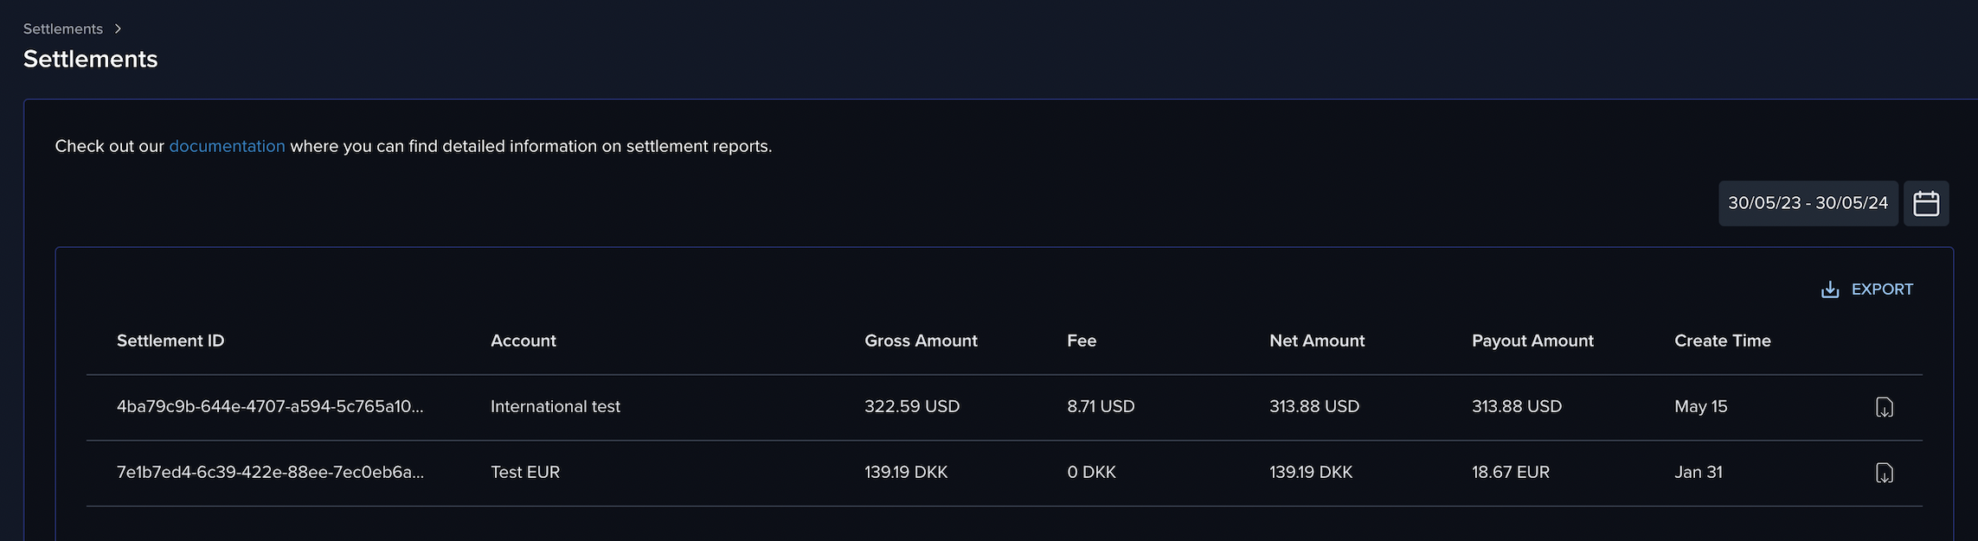Select settlement ID starting with 7e1b7ed4
Image resolution: width=1978 pixels, height=541 pixels.
point(270,472)
